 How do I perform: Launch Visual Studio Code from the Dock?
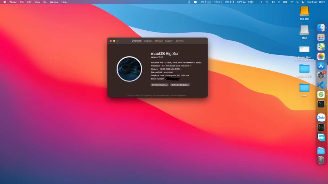coord(321,85)
